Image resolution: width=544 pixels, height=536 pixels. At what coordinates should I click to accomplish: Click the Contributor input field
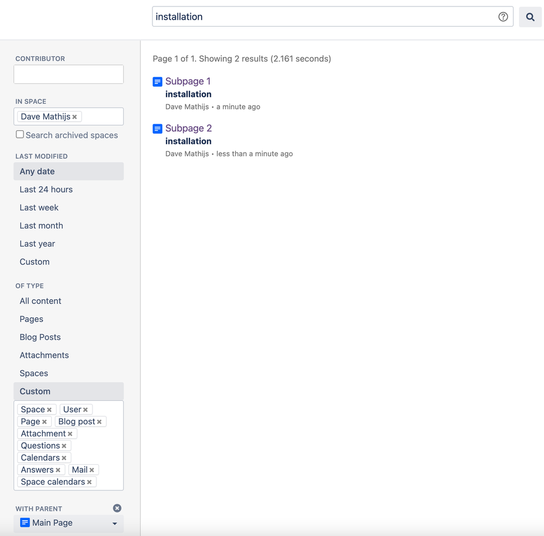[x=68, y=74]
